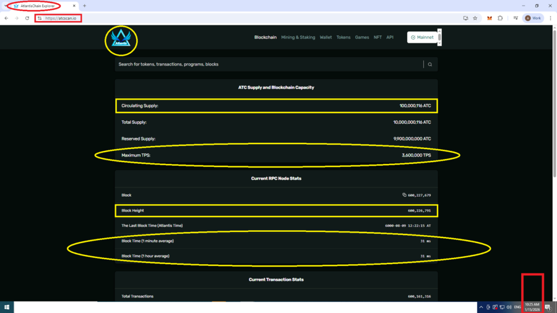
Task: Open the browser Extensions puzzle icon
Action: 500,18
